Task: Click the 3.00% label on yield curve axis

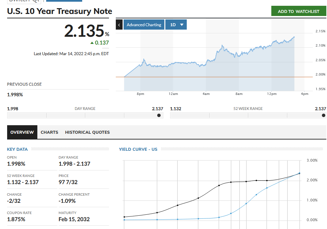Action: tap(312, 160)
